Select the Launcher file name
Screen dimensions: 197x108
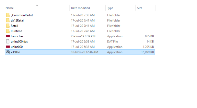pos(17,36)
